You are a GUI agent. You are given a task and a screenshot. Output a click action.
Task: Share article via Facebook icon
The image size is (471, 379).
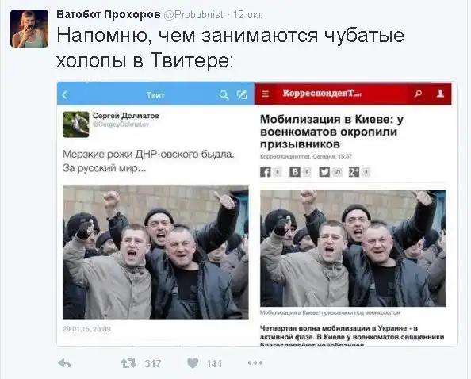(266, 172)
